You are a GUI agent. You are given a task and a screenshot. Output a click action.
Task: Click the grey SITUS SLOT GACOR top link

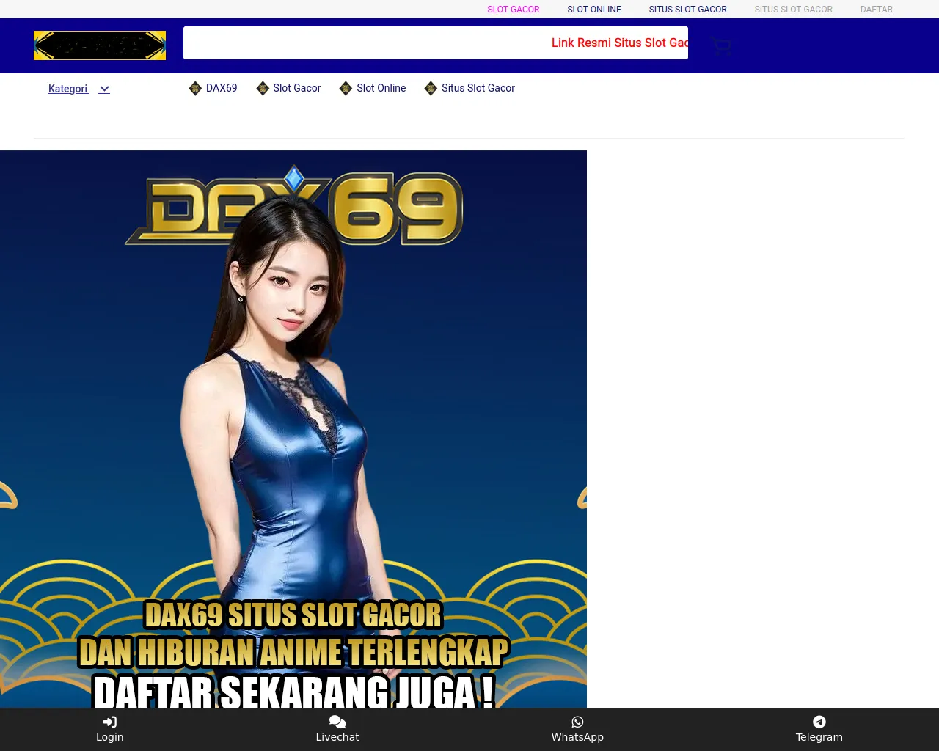793,10
